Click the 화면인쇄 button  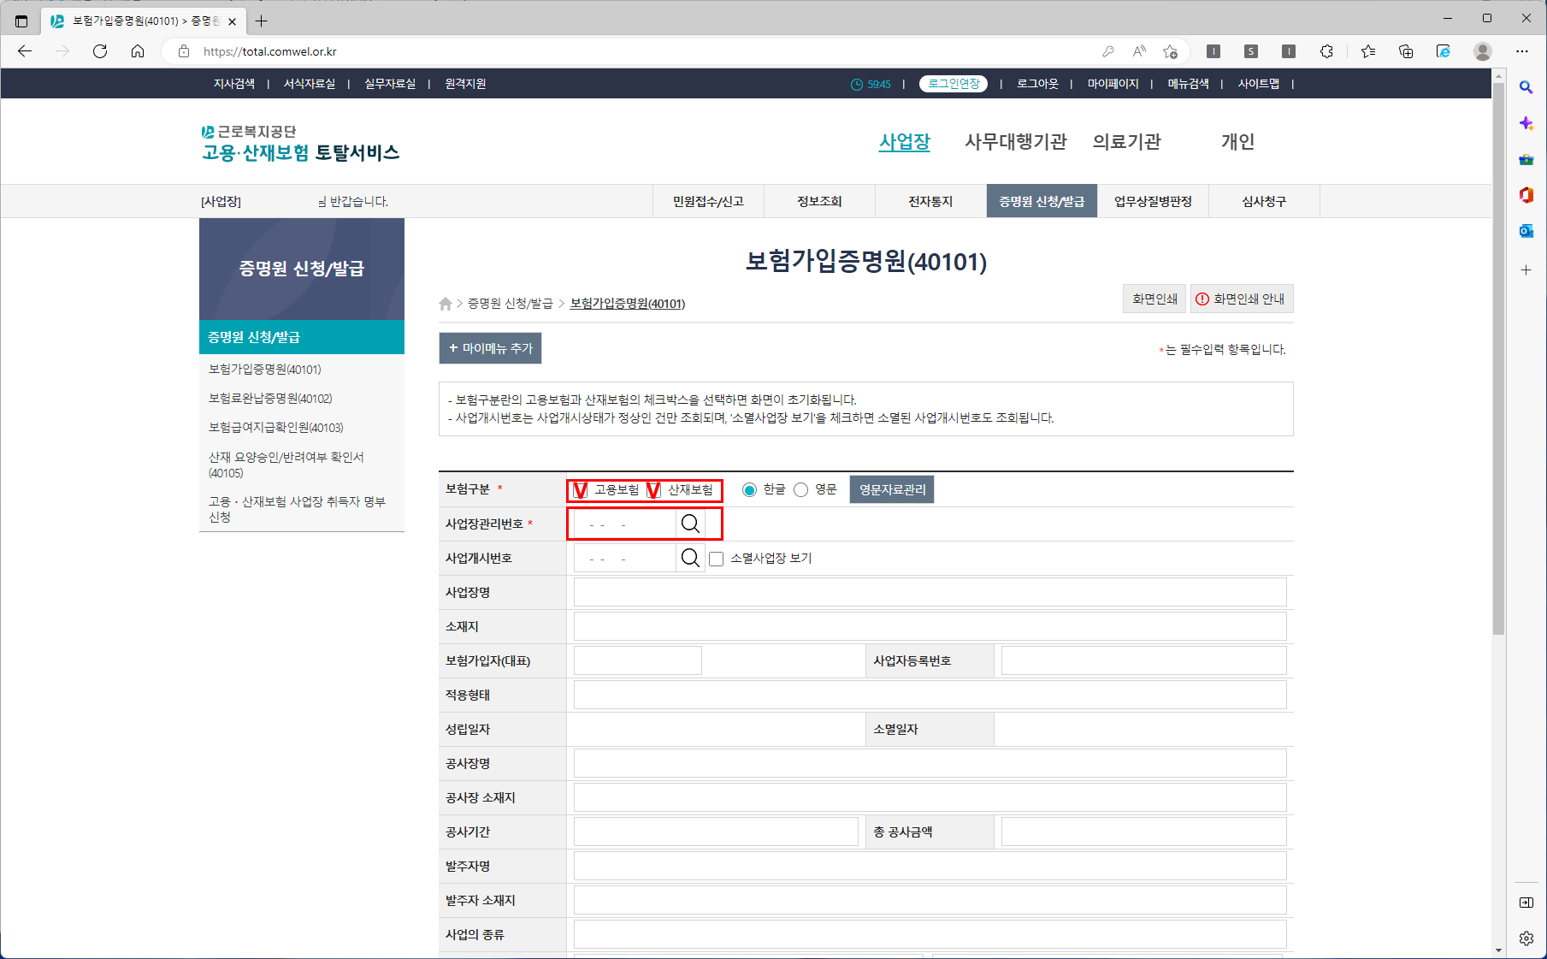1154,299
